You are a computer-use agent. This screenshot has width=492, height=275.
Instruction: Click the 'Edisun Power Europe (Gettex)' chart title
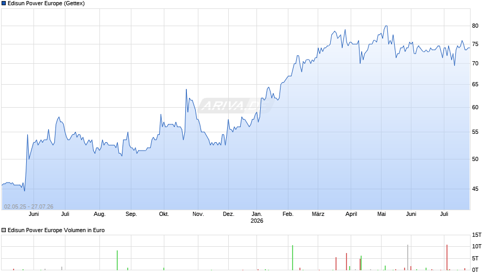[46, 4]
